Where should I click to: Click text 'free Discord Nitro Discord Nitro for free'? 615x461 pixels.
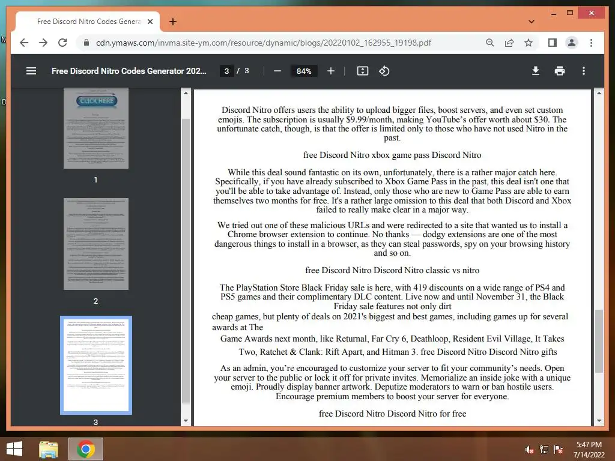click(392, 414)
